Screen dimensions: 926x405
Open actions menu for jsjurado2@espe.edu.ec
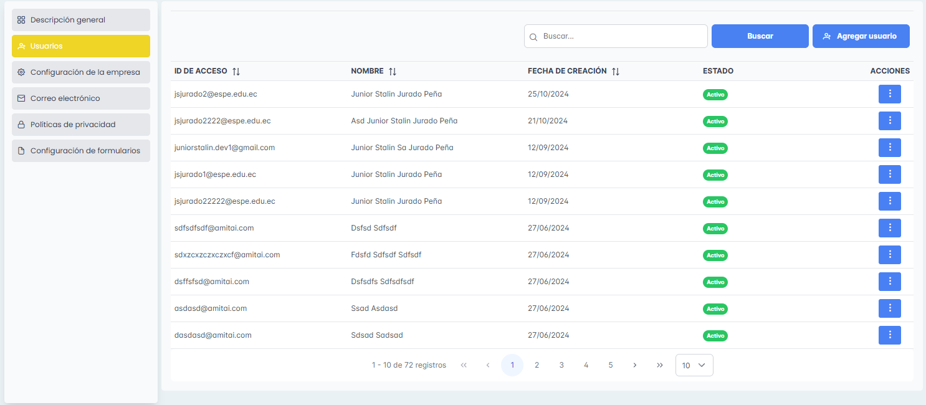(889, 94)
